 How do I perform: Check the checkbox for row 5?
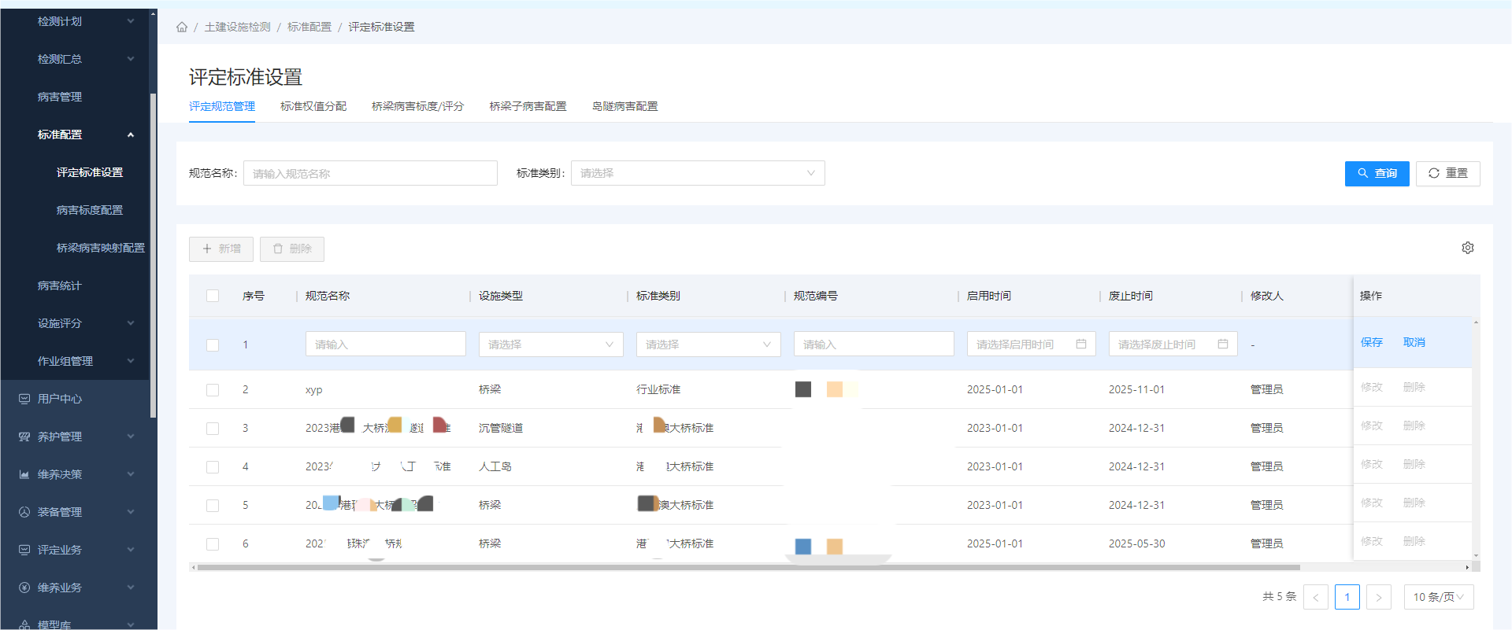[x=213, y=505]
